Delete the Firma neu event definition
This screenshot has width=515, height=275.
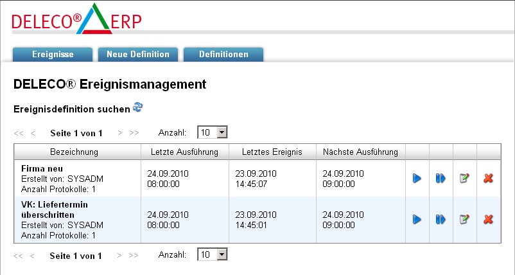[488, 178]
